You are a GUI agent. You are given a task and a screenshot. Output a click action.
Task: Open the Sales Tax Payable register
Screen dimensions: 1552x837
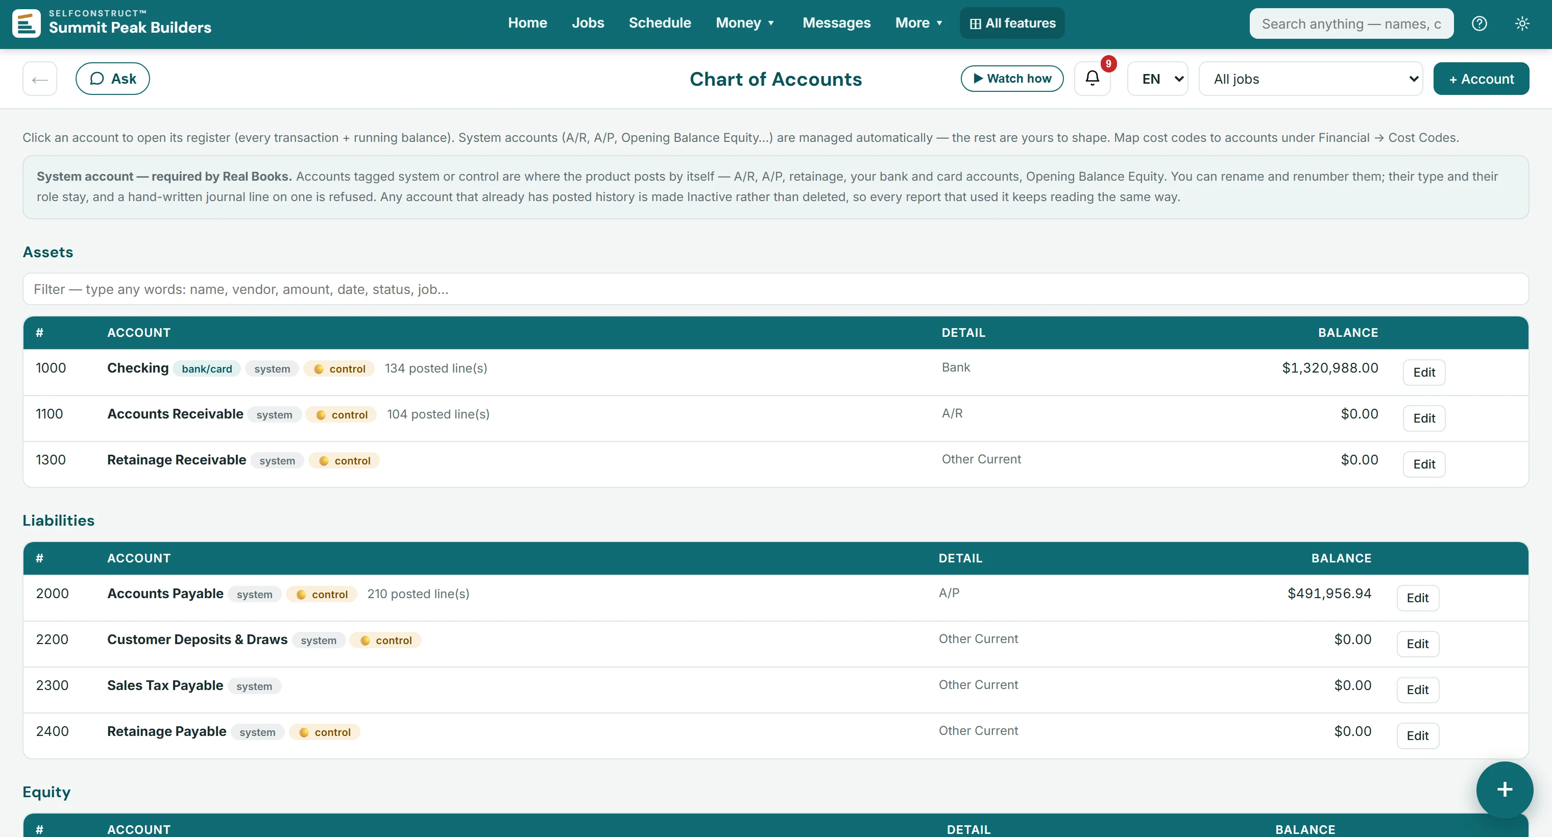click(165, 685)
